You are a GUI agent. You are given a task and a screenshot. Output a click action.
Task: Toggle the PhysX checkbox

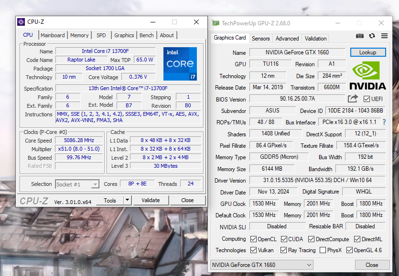pyautogui.click(x=323, y=250)
